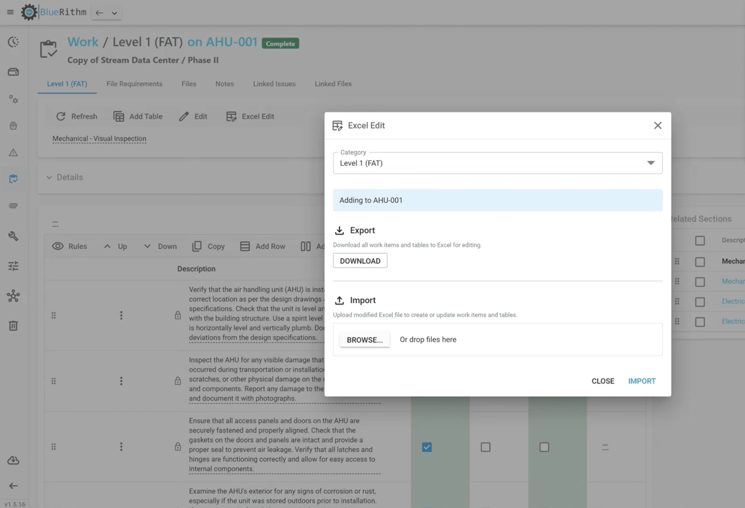The image size is (745, 508).
Task: Open the cloud download sidebar icon
Action: point(13,460)
